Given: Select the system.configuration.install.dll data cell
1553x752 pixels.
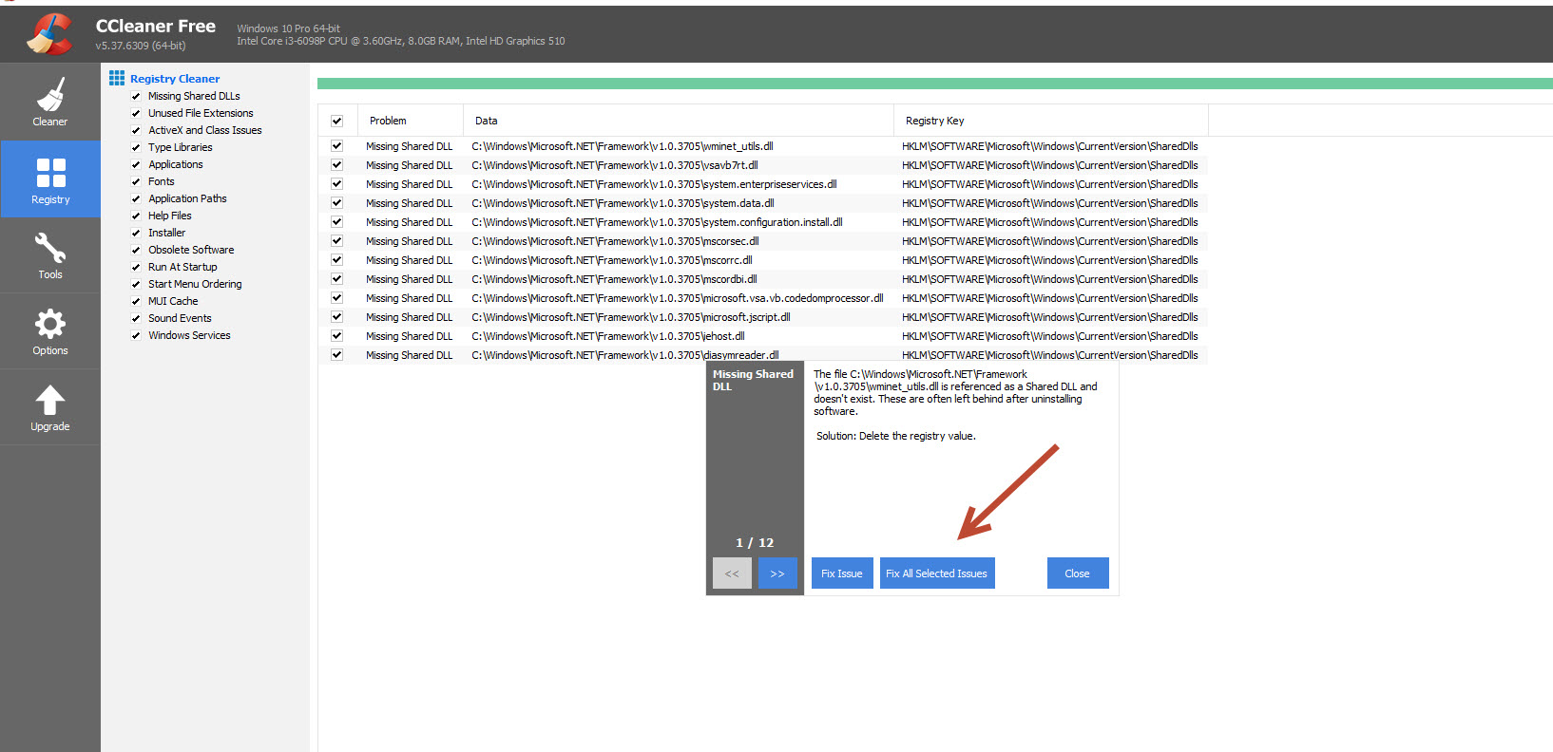Looking at the screenshot, I should [657, 222].
